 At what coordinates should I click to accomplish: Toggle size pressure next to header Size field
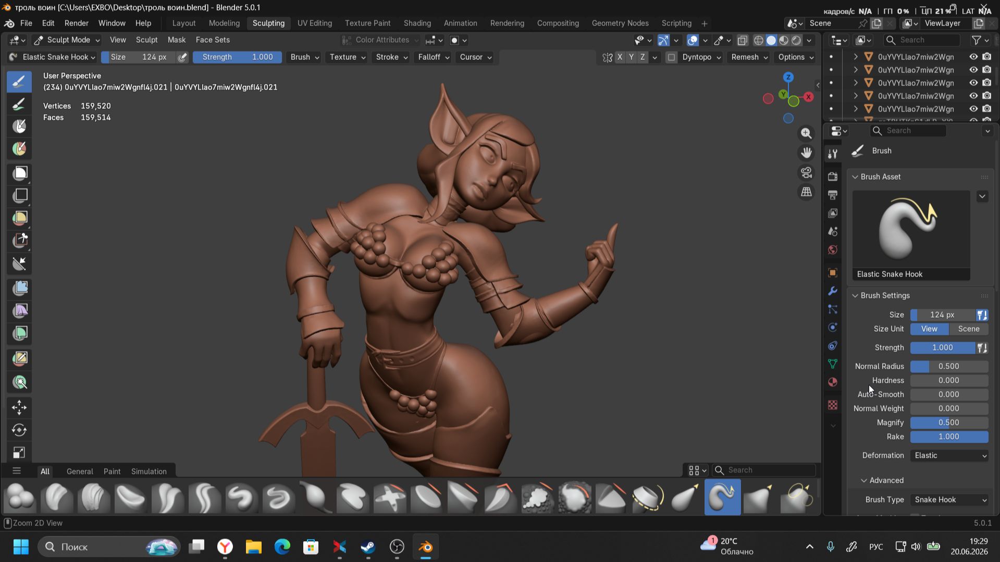pos(182,57)
